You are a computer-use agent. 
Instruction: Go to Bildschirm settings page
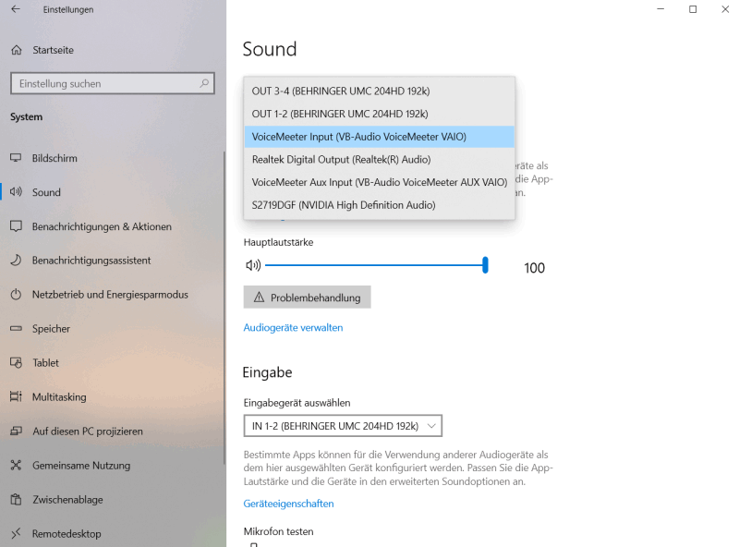click(x=111, y=158)
